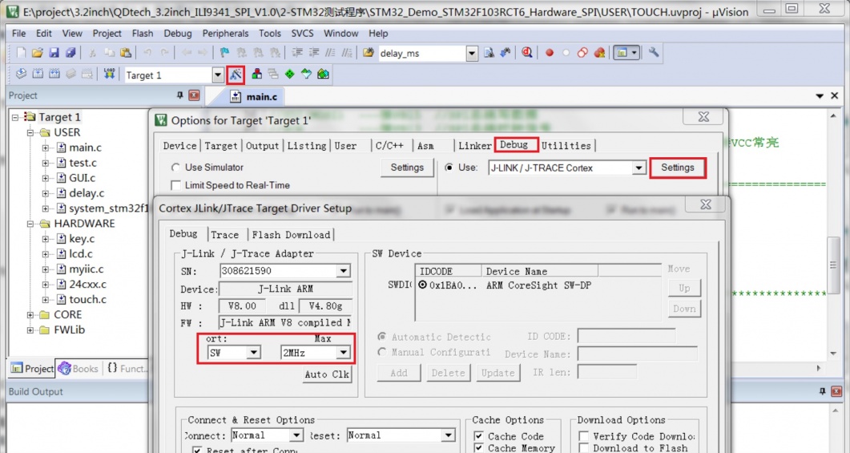The width and height of the screenshot is (850, 453).
Task: Insert breakpoint using the red dot icon
Action: [x=550, y=54]
